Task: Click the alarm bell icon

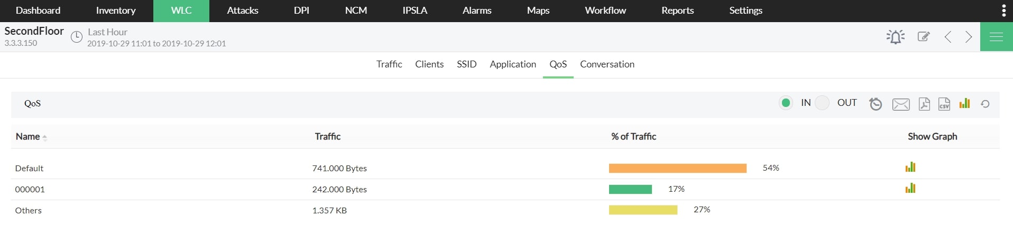Action: click(x=895, y=37)
